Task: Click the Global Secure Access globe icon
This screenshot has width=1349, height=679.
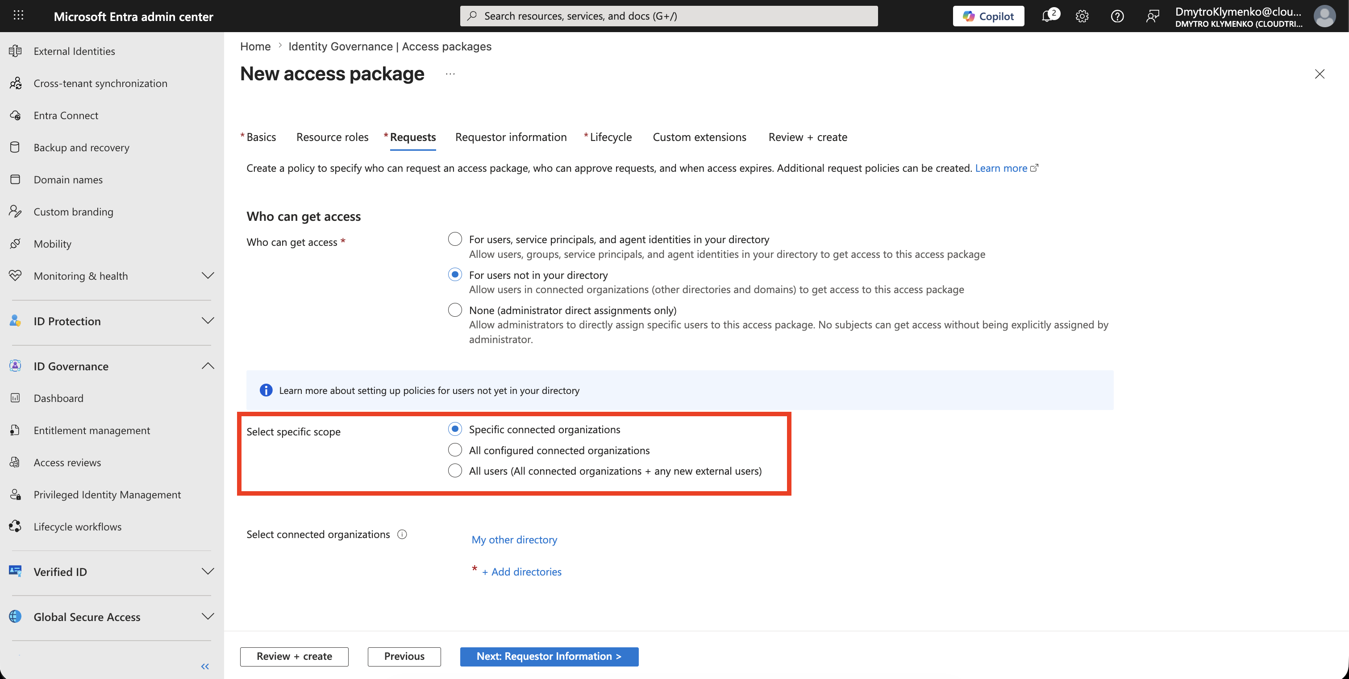Action: coord(15,616)
